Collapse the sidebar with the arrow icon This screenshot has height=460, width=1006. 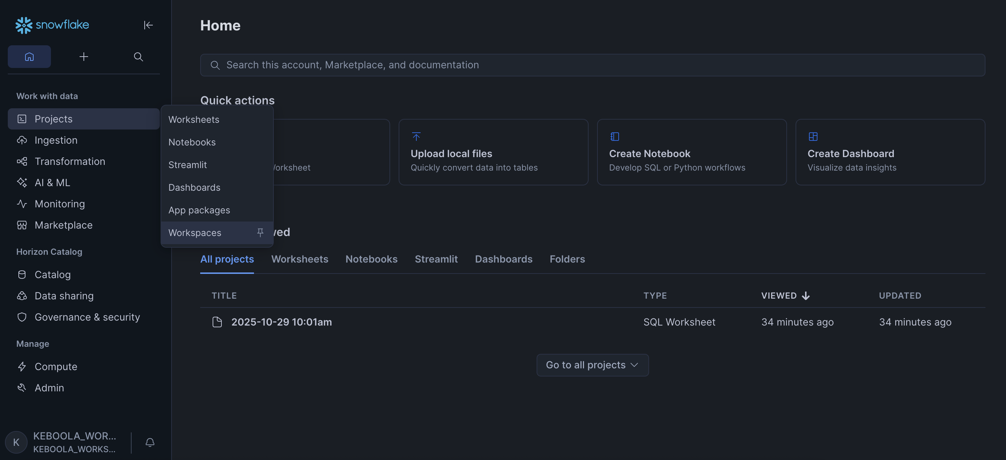coord(148,25)
